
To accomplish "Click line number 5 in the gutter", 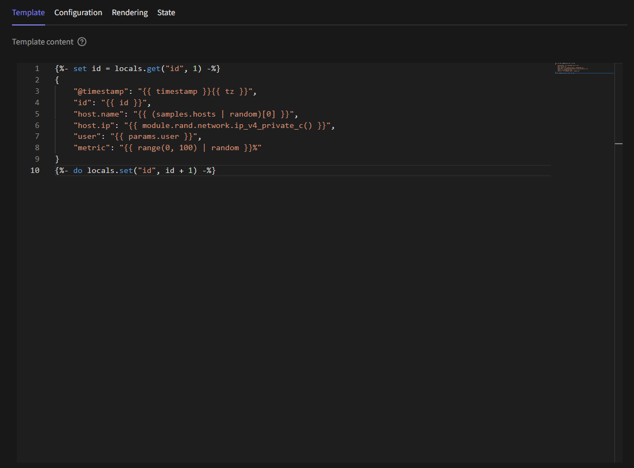I will (x=37, y=114).
